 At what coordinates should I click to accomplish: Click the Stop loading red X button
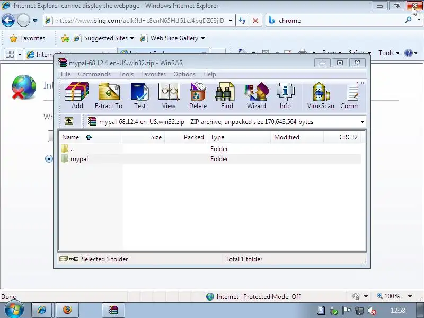point(255,21)
